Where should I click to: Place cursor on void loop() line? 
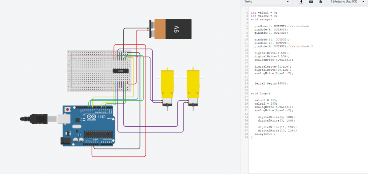(260, 94)
